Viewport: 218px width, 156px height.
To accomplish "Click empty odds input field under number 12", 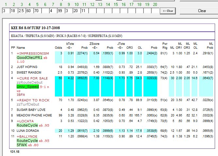I will 92,11.
